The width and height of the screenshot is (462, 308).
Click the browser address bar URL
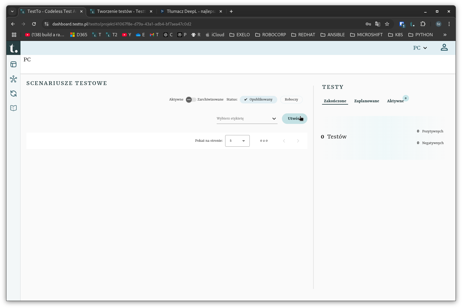pos(122,24)
